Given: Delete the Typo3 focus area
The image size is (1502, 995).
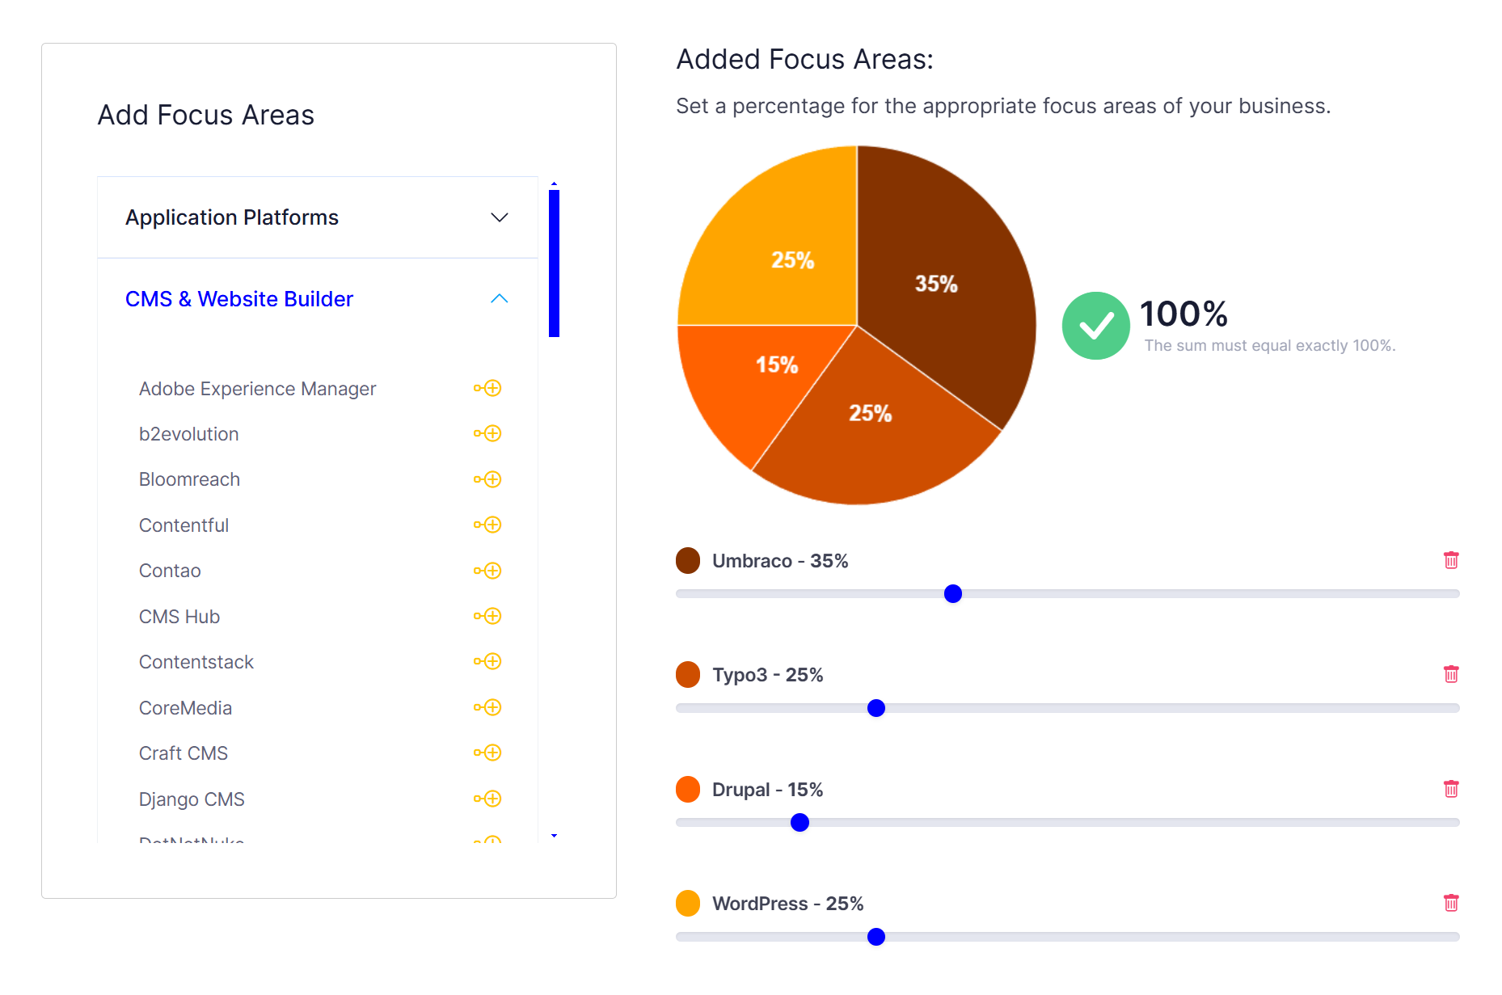Looking at the screenshot, I should click(x=1451, y=674).
